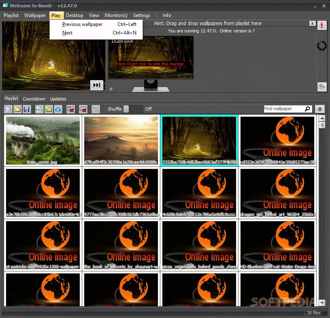The height and width of the screenshot is (318, 330).
Task: Open the Info menu
Action: click(x=167, y=15)
